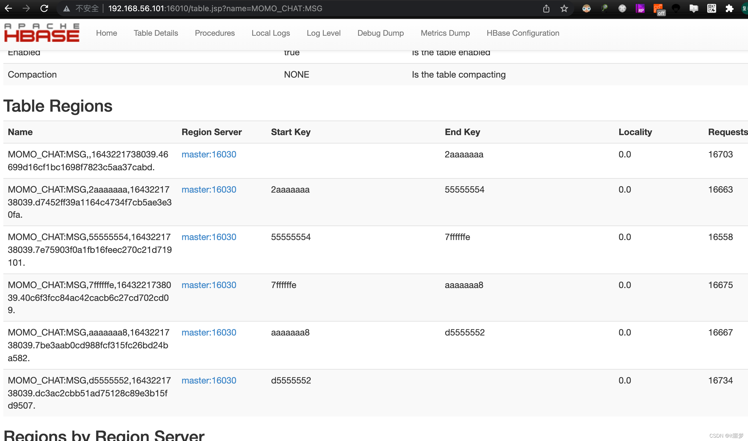Click requests value 16675
This screenshot has width=748, height=441.
click(x=720, y=285)
